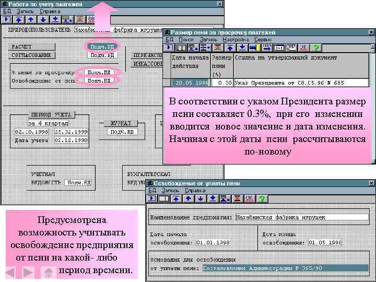Open БД menu in the exemption window
Viewport: 376px width, 282px height.
pos(152,191)
